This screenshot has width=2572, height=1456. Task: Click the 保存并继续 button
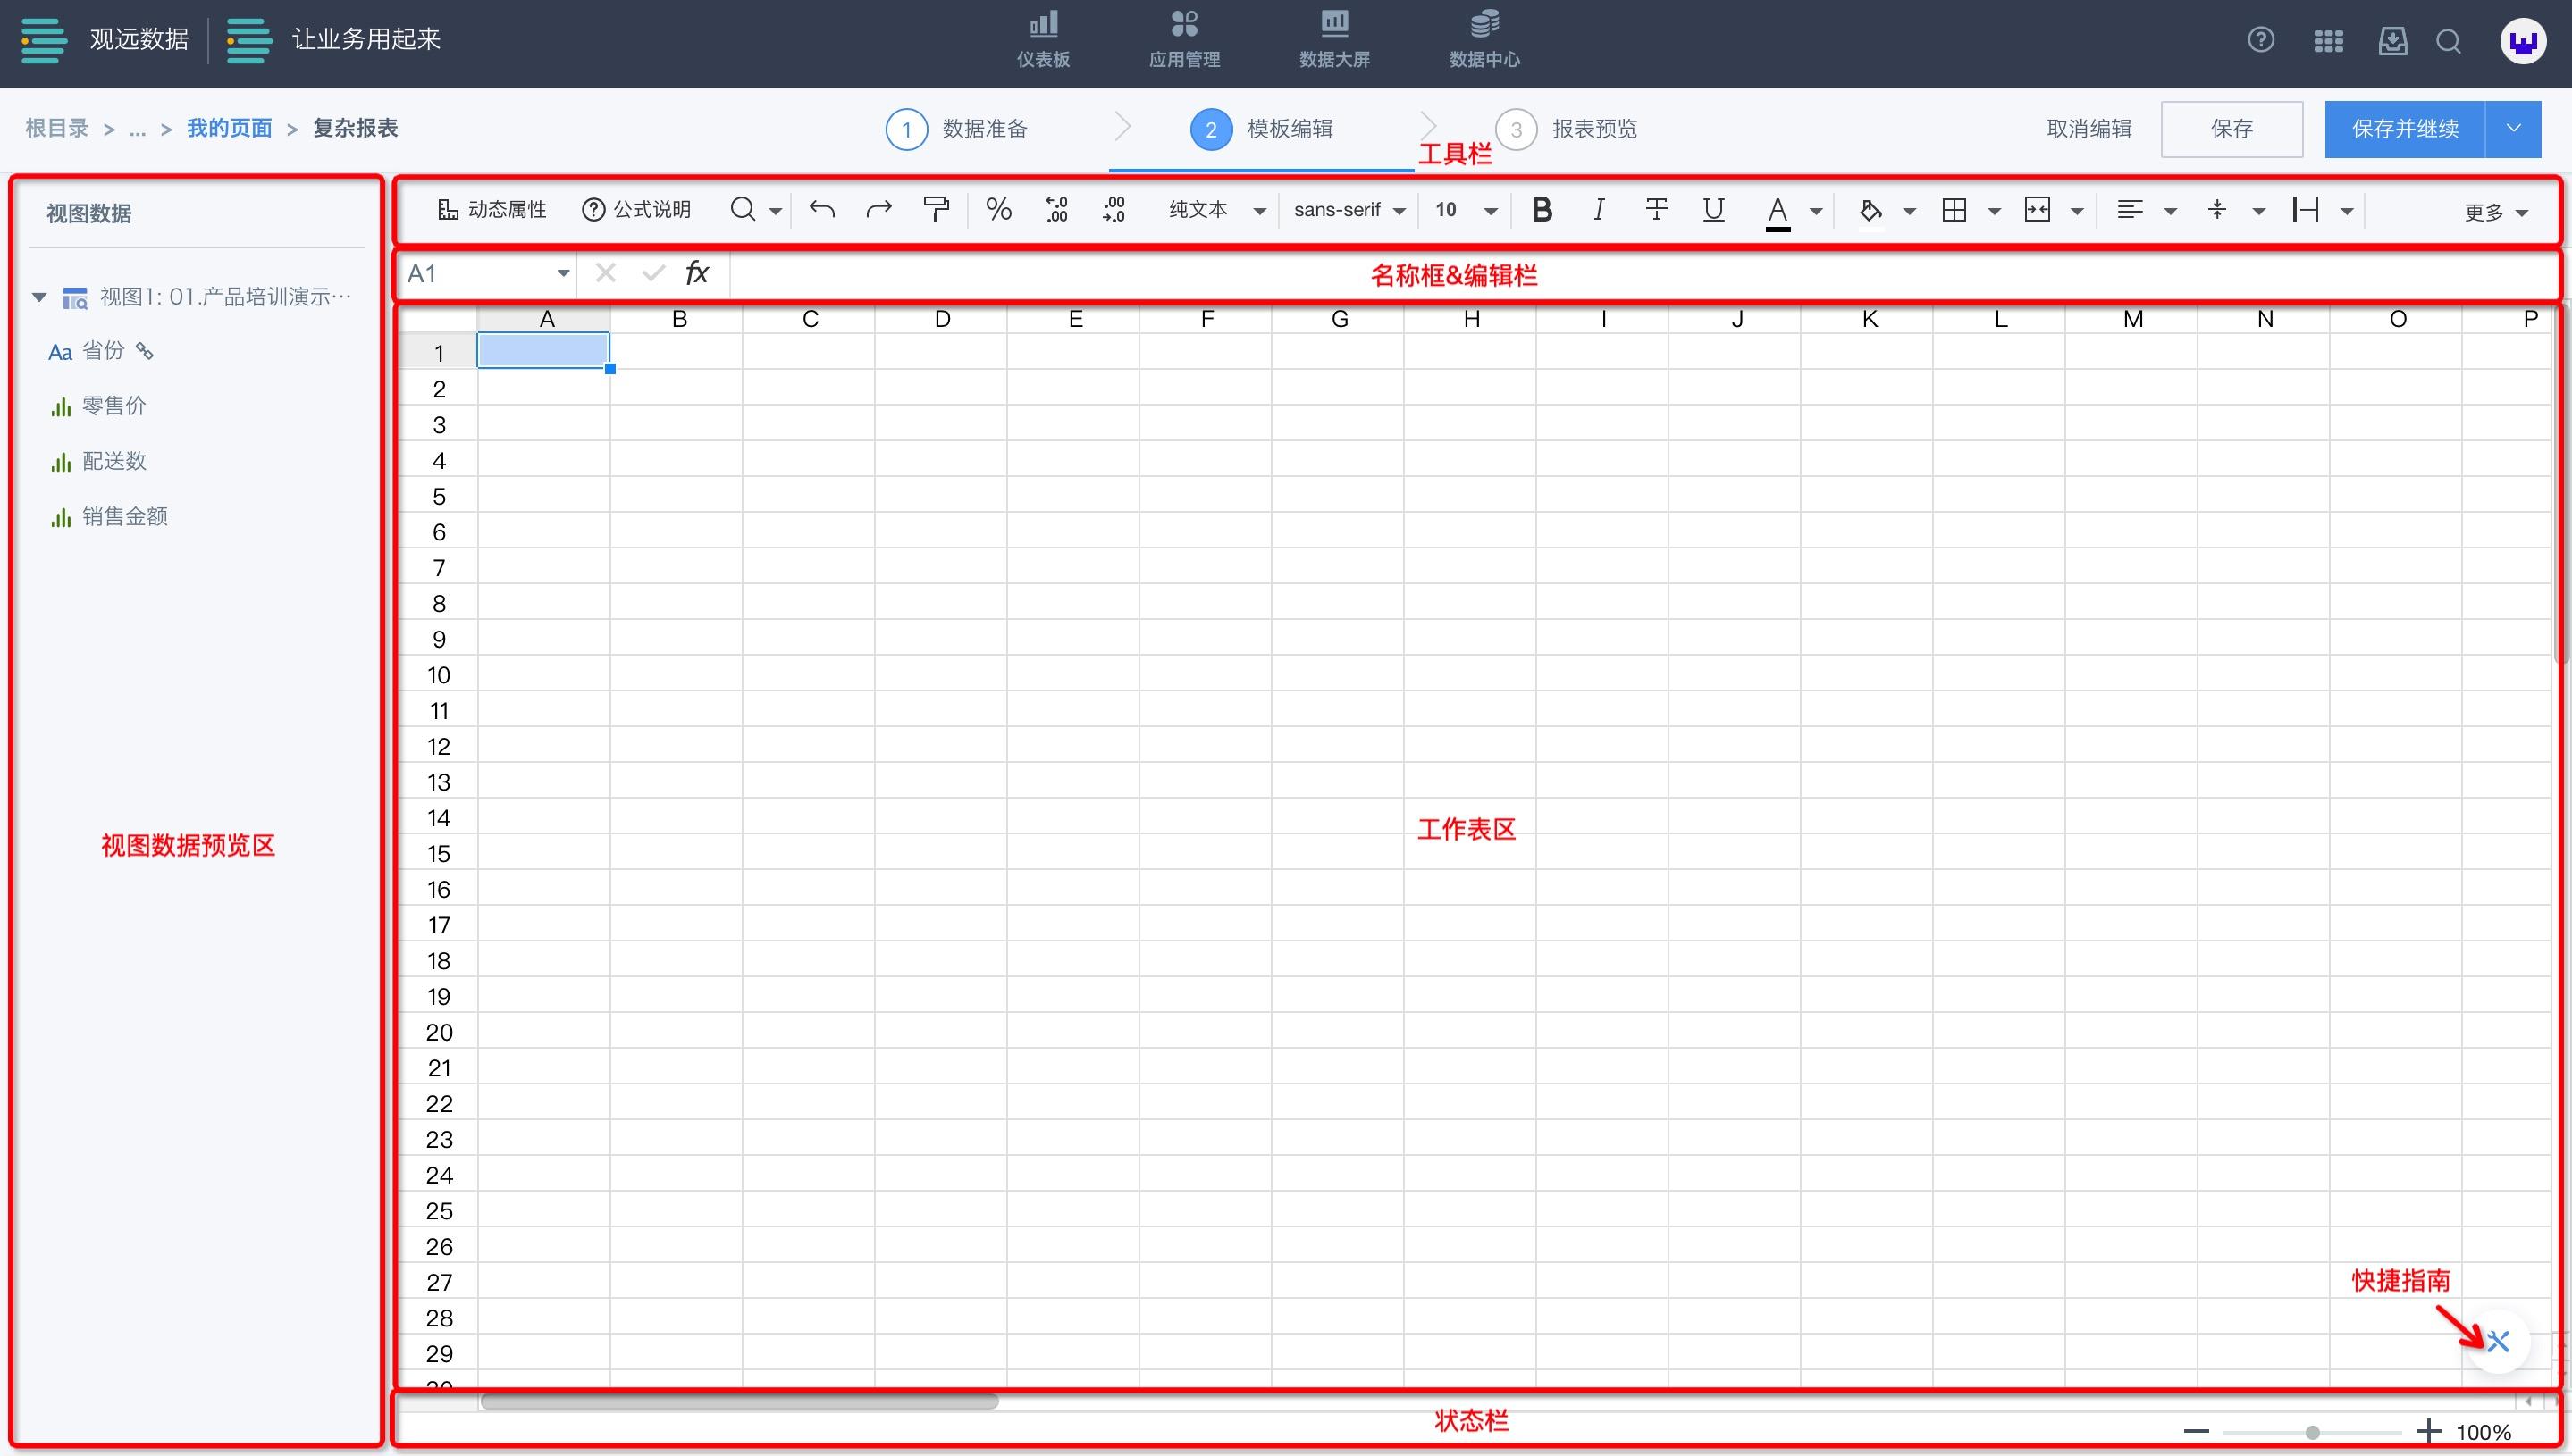point(2405,129)
